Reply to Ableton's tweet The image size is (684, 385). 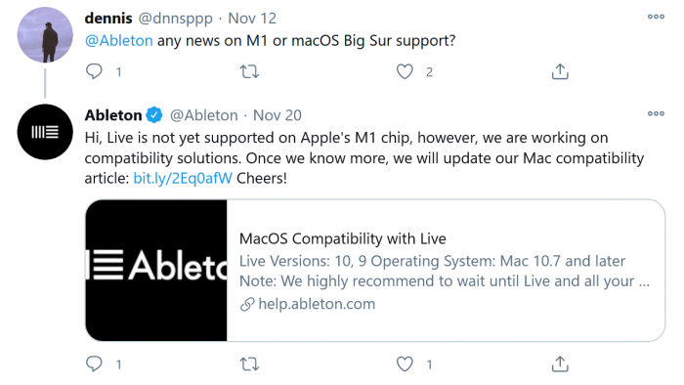click(94, 364)
